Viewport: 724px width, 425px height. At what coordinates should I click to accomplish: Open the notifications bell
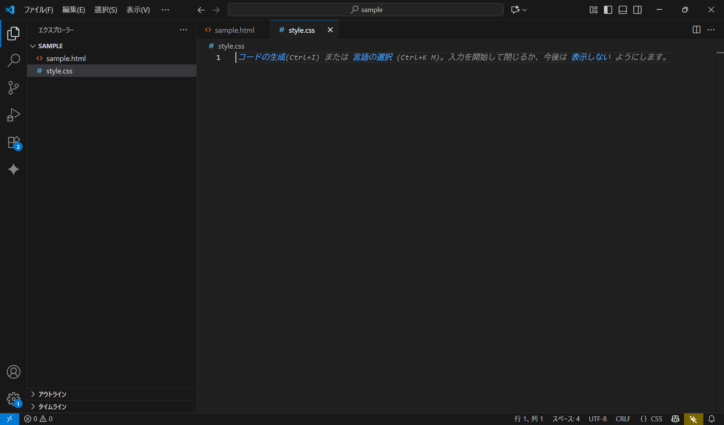click(x=712, y=419)
